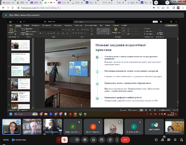Unmute the microphone

coord(64,140)
